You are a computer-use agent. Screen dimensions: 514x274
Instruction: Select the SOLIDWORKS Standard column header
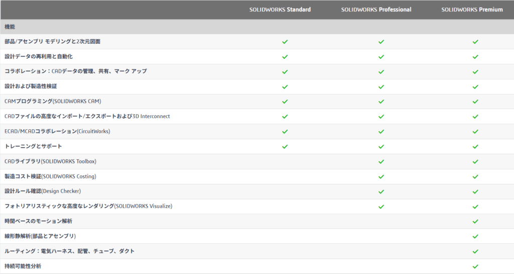coord(280,10)
